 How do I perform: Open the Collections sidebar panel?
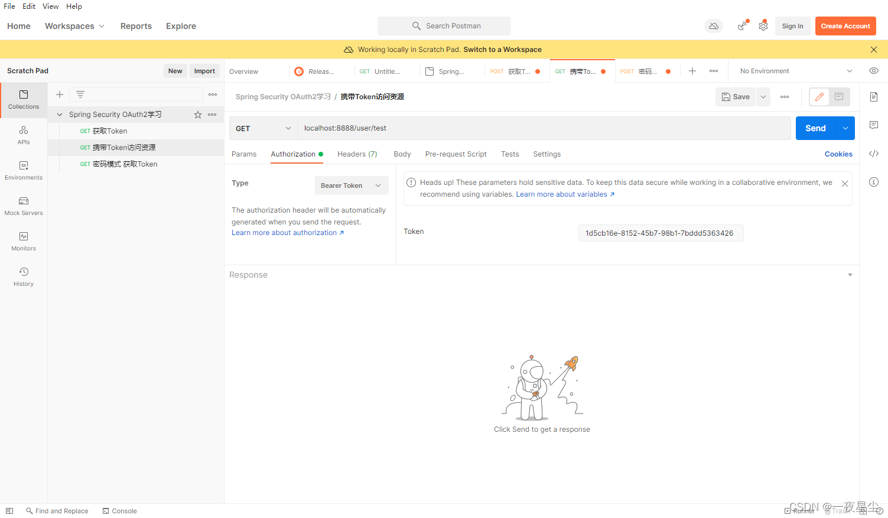(x=24, y=100)
